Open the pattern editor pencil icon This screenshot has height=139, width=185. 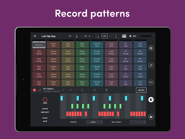pyautogui.click(x=151, y=100)
